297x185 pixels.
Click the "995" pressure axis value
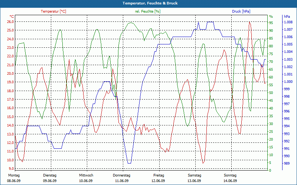pos(287,119)
